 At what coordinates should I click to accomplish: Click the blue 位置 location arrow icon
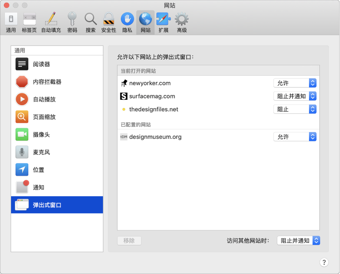pyautogui.click(x=22, y=170)
